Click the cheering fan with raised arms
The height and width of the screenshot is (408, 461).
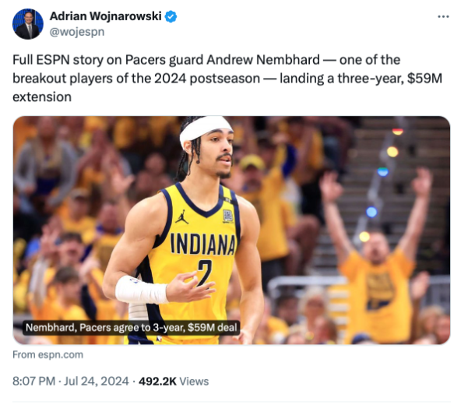point(377,253)
